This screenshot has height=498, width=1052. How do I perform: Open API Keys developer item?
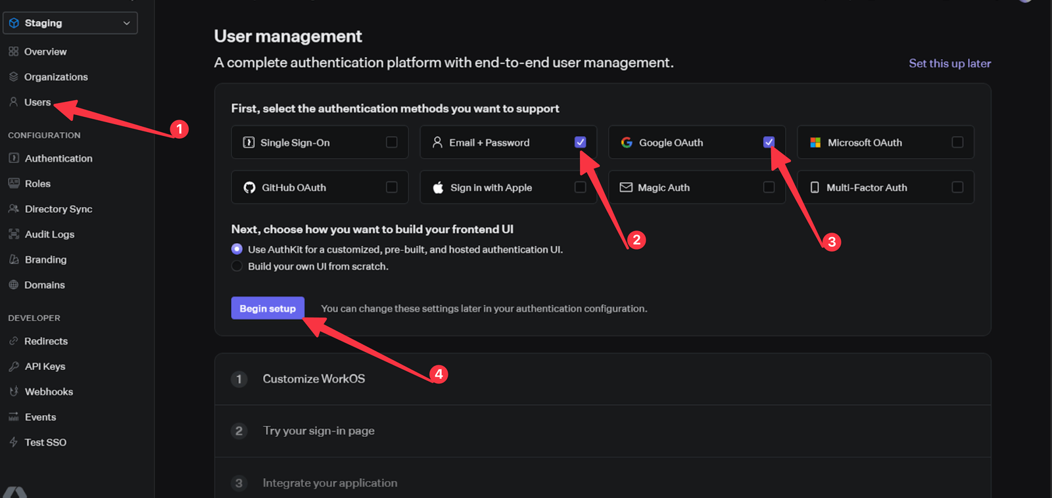click(45, 366)
